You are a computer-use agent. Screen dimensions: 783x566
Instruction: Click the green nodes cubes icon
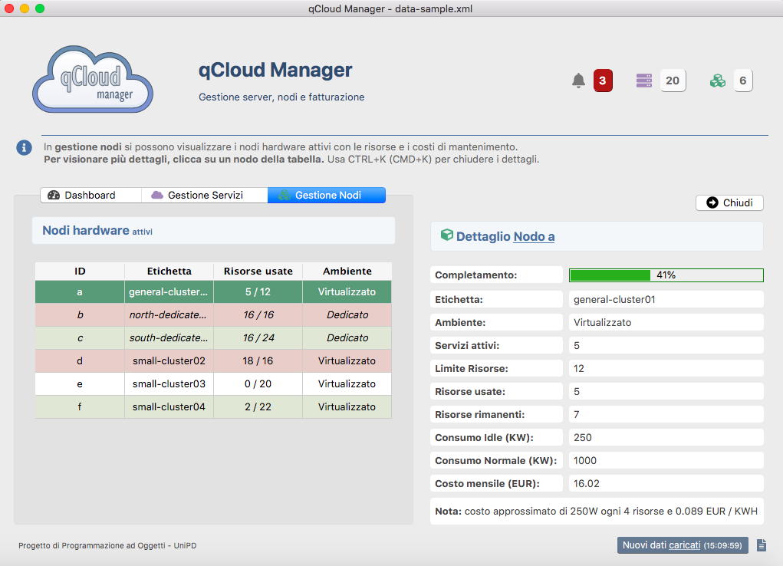[x=717, y=81]
